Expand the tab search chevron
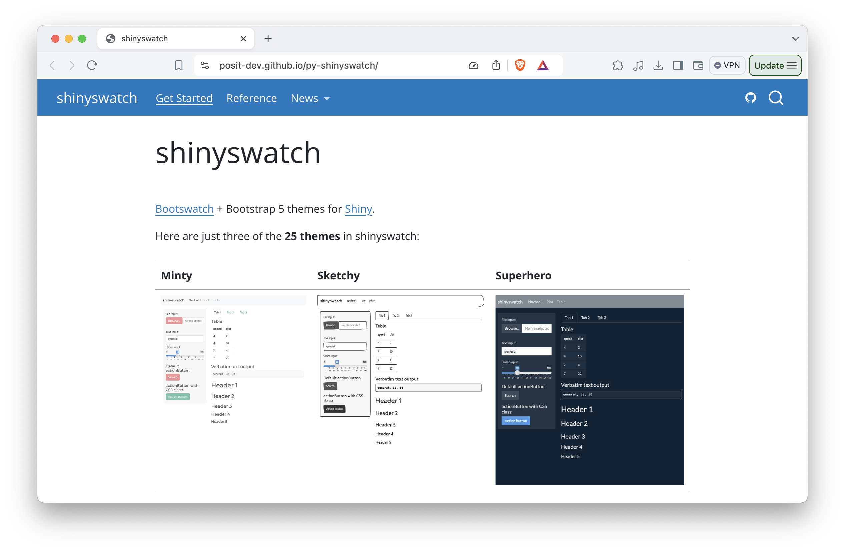This screenshot has height=552, width=845. (795, 39)
